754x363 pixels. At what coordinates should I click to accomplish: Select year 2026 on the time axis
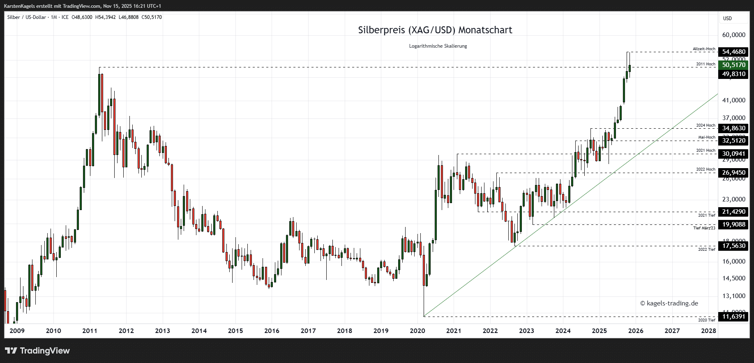coord(636,331)
